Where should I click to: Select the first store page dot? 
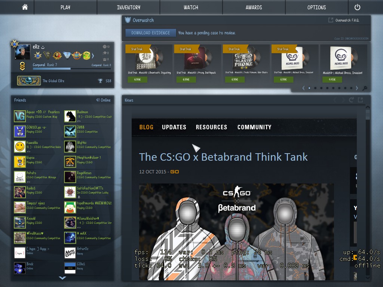(309, 88)
